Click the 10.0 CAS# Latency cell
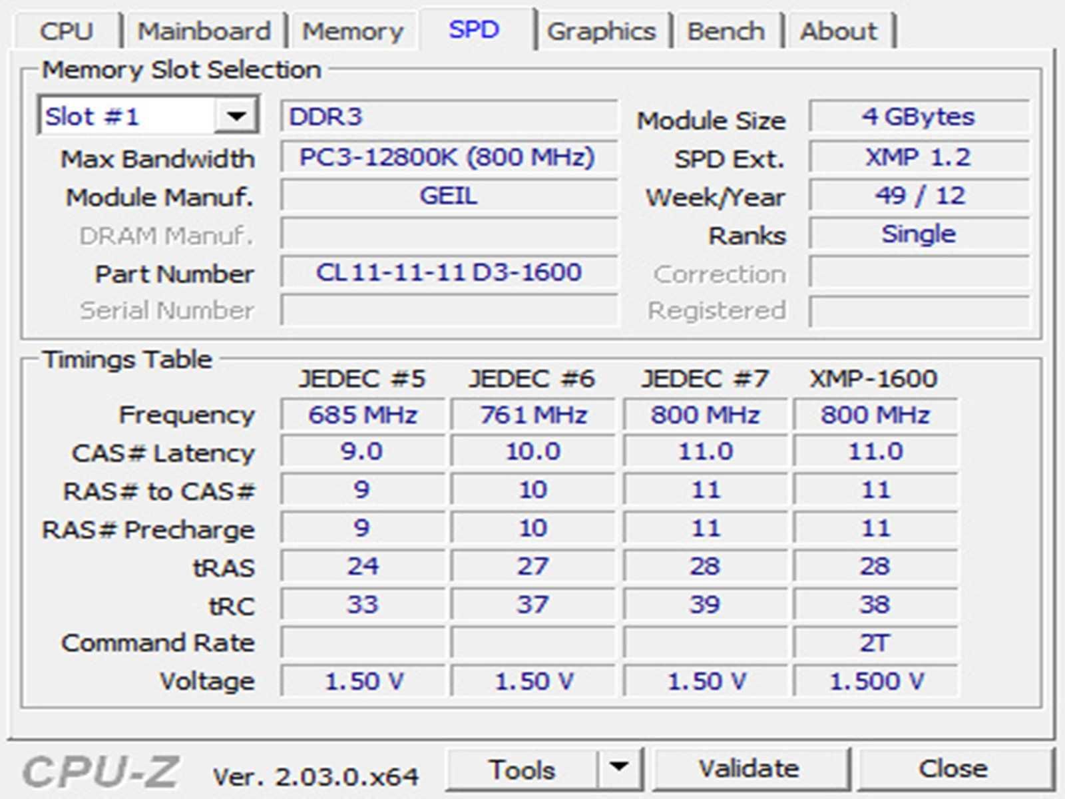This screenshot has width=1065, height=799. (533, 451)
